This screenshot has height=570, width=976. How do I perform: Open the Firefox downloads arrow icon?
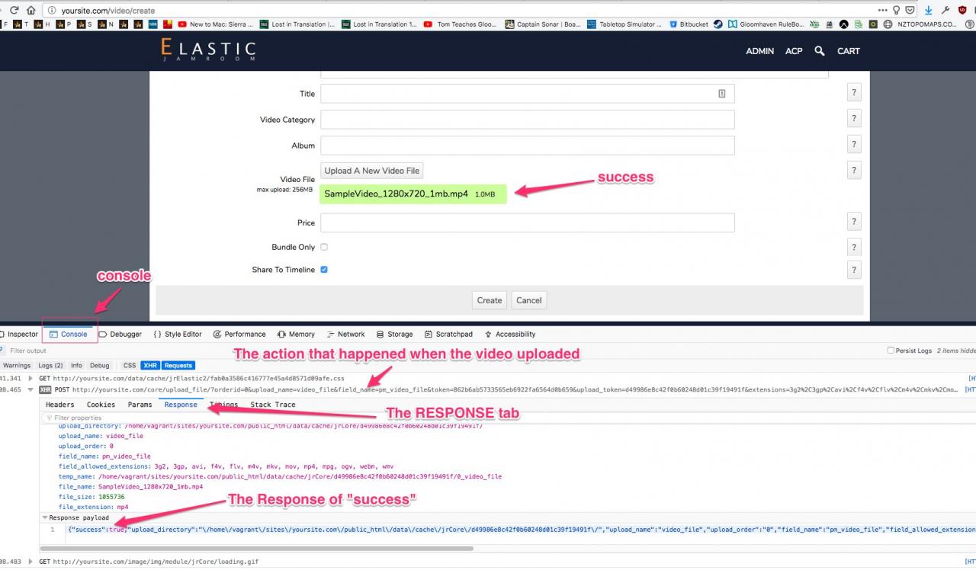tap(928, 11)
